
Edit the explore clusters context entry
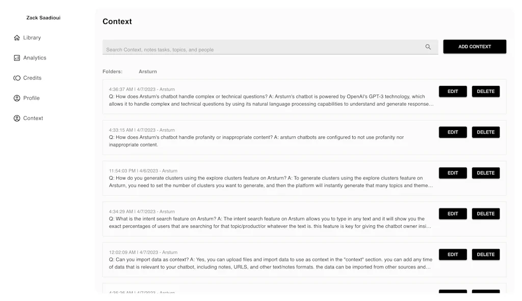coord(453,172)
